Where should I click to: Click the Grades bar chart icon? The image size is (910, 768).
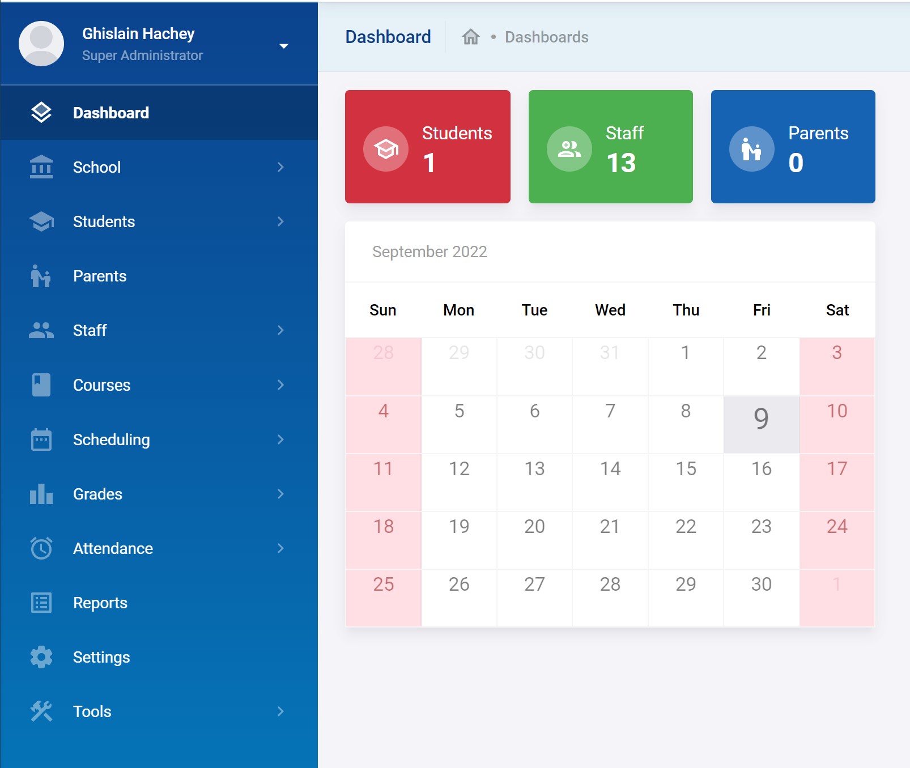[x=41, y=494]
